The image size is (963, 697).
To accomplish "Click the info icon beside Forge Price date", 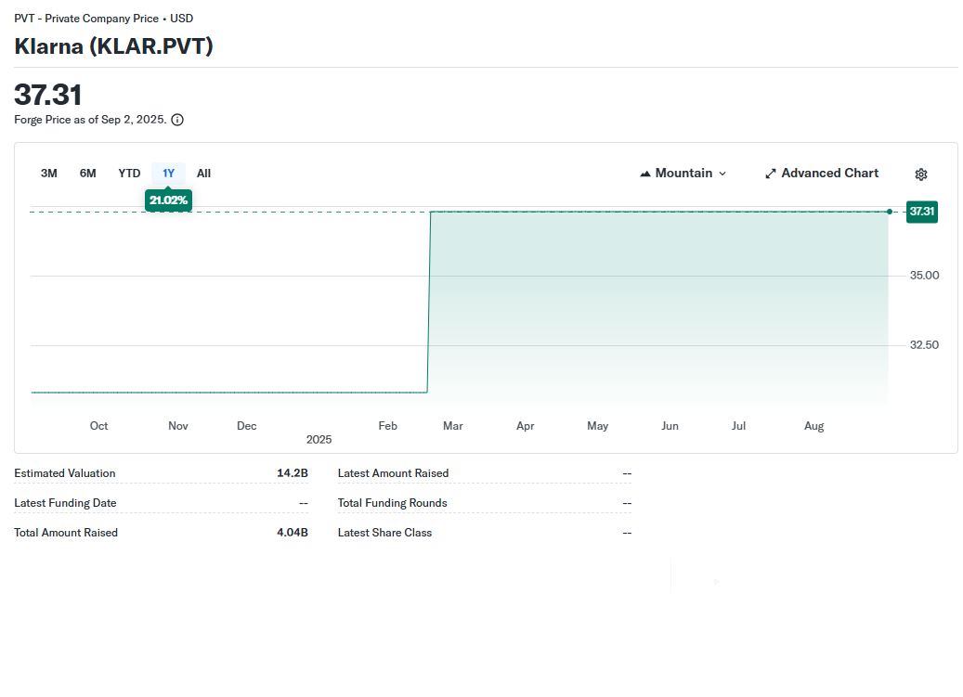I will coord(176,120).
